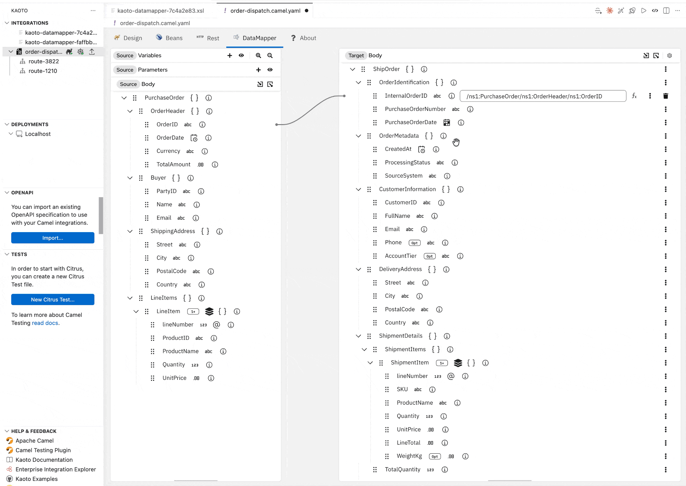
Task: Attach schema to Source Body
Action: [260, 84]
